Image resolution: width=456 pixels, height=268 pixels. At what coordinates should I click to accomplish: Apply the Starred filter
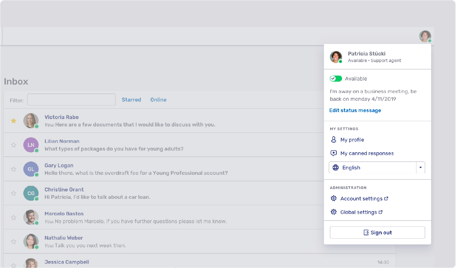click(131, 100)
